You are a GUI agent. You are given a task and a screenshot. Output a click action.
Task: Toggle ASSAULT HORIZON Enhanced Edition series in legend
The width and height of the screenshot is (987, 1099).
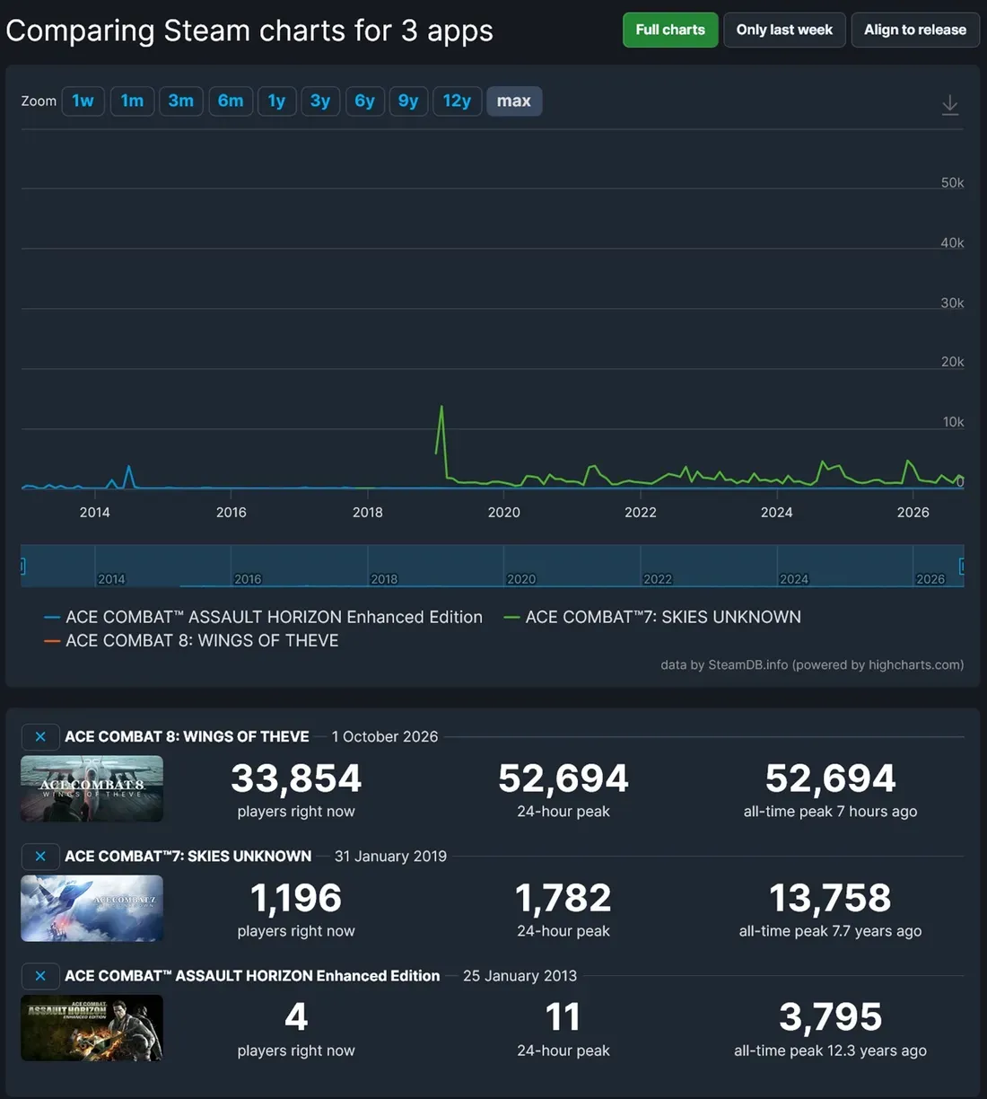pyautogui.click(x=264, y=617)
